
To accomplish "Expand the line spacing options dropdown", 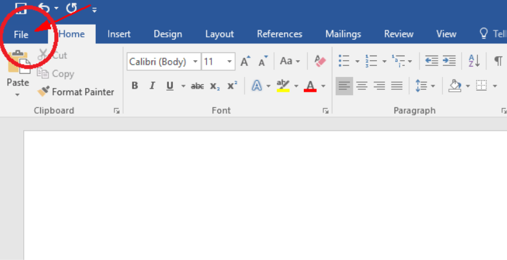I will tap(433, 85).
